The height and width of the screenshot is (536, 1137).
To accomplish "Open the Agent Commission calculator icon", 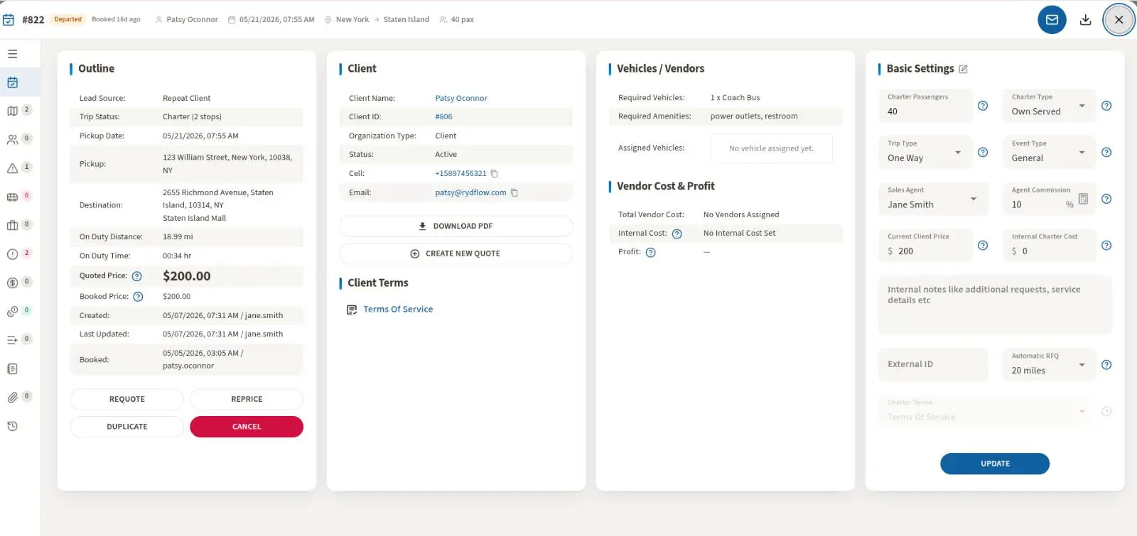I will pyautogui.click(x=1083, y=199).
